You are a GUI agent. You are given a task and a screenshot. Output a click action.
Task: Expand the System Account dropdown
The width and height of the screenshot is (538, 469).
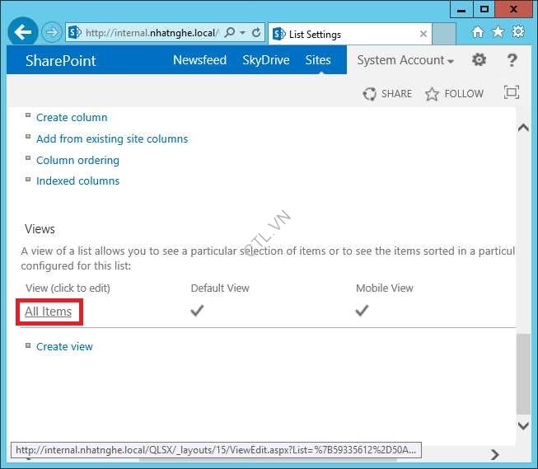click(x=405, y=60)
